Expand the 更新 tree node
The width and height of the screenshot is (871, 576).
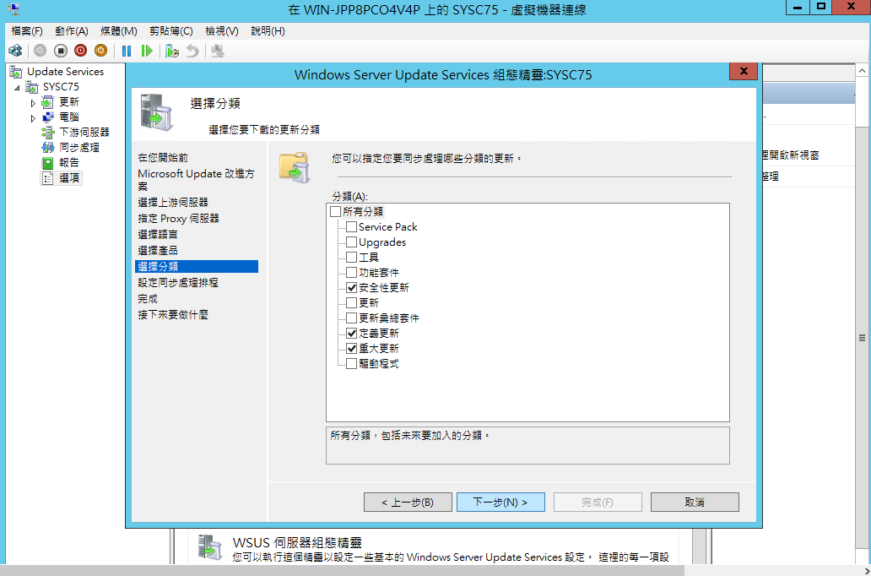click(33, 102)
